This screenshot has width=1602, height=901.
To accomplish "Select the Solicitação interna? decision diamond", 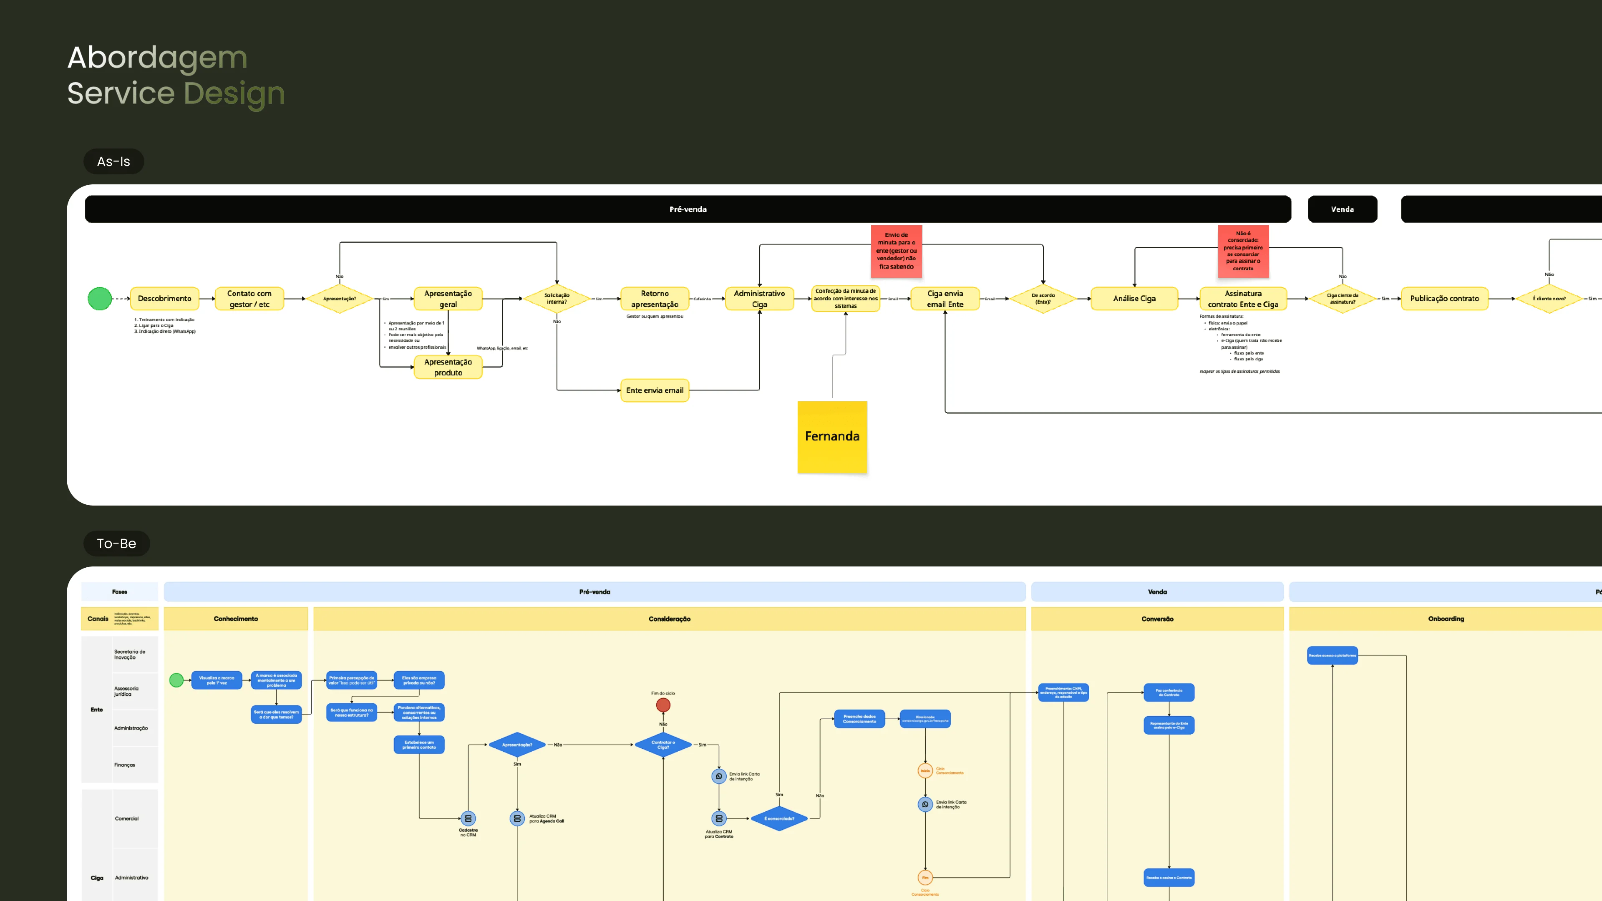I will [x=557, y=299].
